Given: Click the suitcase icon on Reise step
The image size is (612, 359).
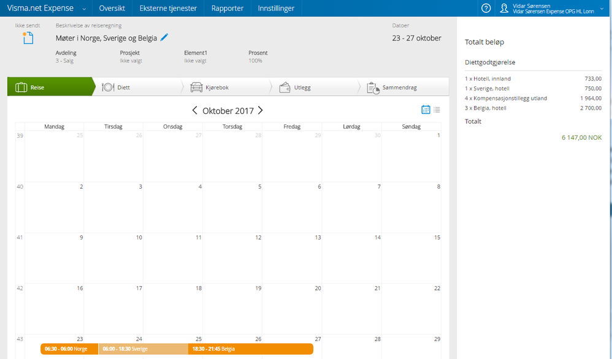Looking at the screenshot, I should 21,88.
